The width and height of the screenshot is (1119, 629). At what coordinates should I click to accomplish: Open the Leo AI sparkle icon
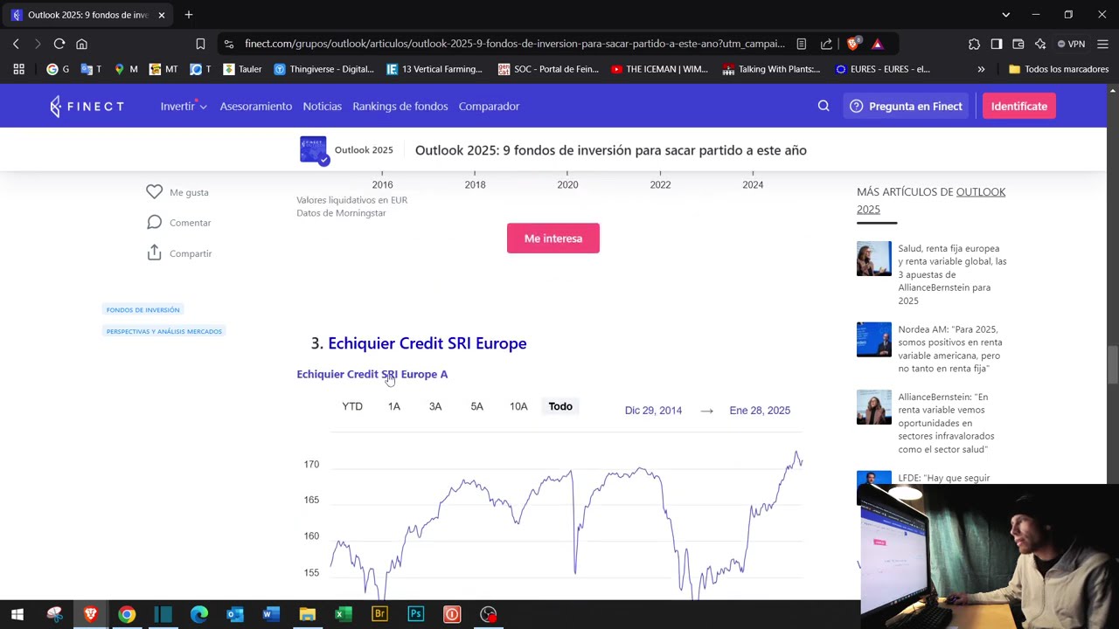coord(1039,44)
